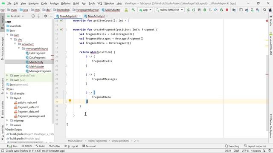Select the MainAdapter.kt editor tab
The image size is (273, 153).
pyautogui.click(x=69, y=16)
